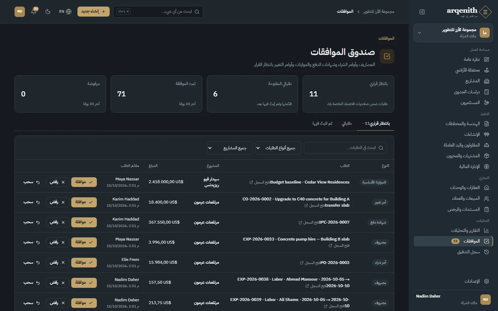This screenshot has width=498, height=311.
Task: Collapse the sidebar panel icon
Action: pos(422,12)
